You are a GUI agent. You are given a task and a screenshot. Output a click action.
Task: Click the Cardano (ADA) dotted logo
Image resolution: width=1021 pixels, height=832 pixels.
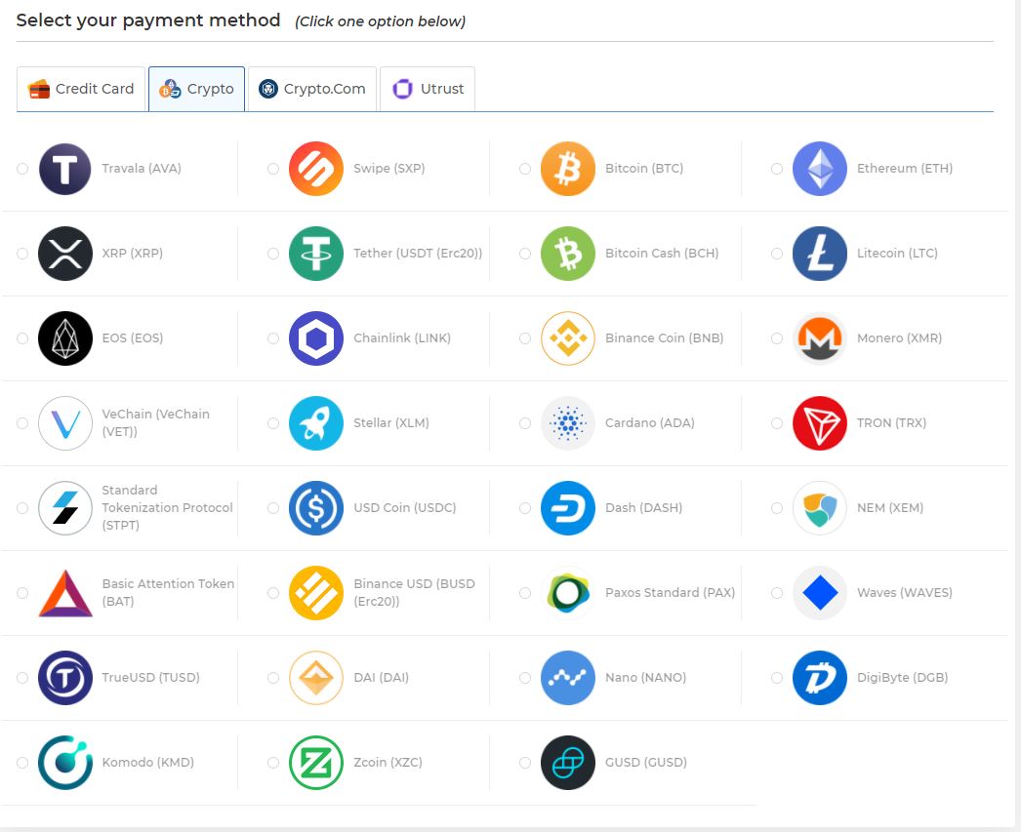[568, 423]
